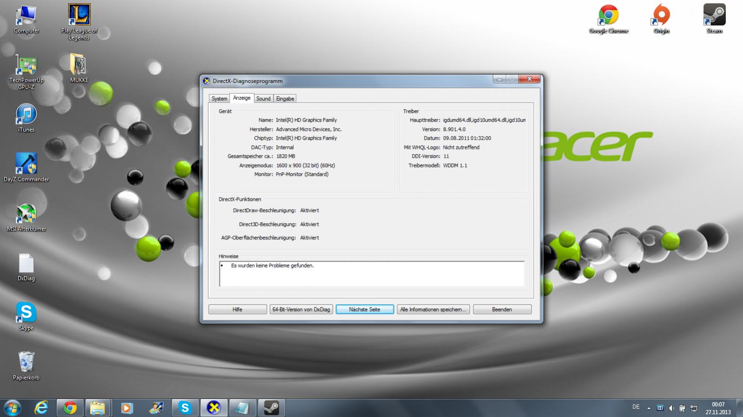This screenshot has height=417, width=743.
Task: Click the notepad-like taskbar icon next to Steam
Action: (x=243, y=408)
